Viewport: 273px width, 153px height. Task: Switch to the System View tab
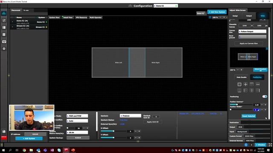point(54,17)
